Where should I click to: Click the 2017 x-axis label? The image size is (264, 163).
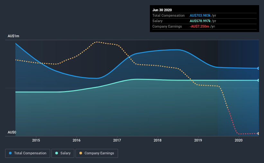click(117, 140)
